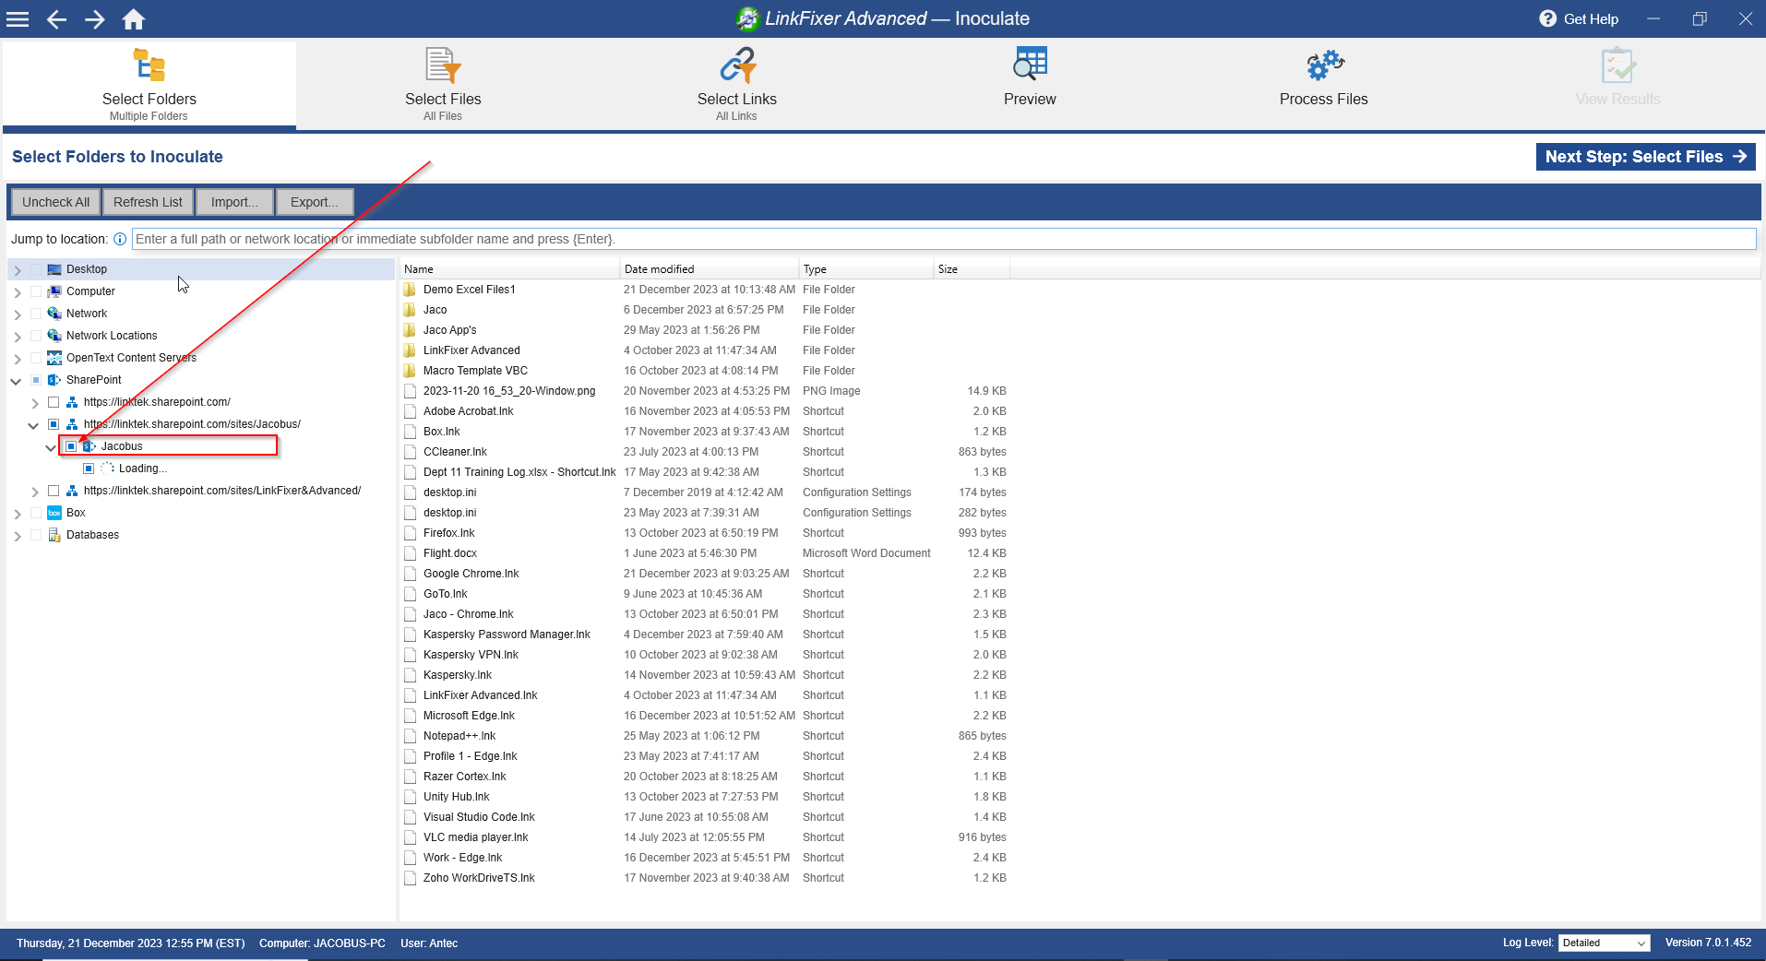The height and width of the screenshot is (961, 1766).
Task: Check the https://linktek.sharepoint.com/ checkbox
Action: click(x=54, y=402)
